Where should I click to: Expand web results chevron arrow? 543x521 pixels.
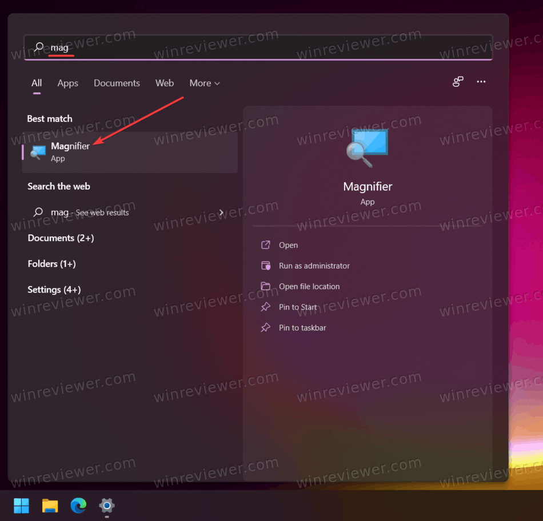(221, 212)
